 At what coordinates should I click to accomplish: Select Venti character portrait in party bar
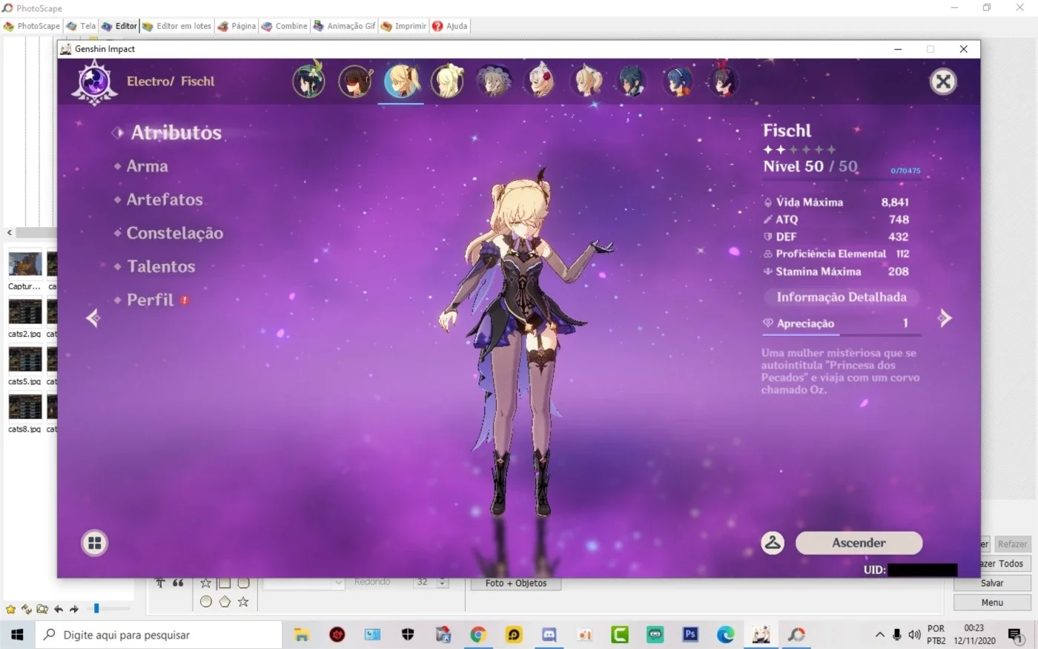pos(308,81)
